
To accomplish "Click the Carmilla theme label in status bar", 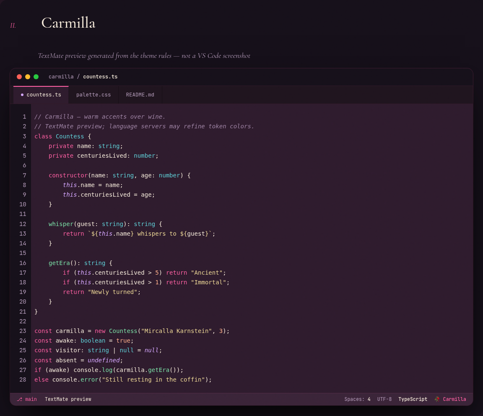I will pos(454,399).
